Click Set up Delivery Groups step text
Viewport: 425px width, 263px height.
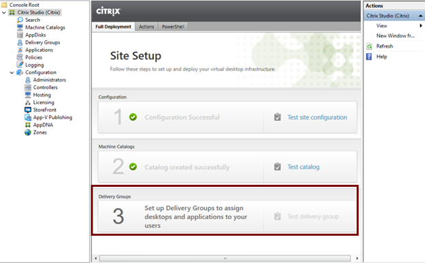[195, 217]
